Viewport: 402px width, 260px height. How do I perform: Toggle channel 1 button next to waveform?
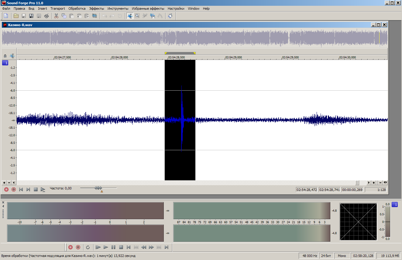(5, 63)
